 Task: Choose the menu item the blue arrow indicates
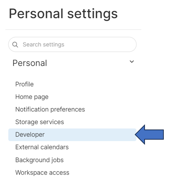(x=72, y=135)
